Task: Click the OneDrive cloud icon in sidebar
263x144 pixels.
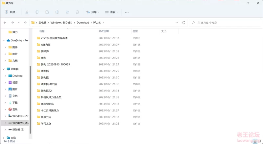Action: 9,41
